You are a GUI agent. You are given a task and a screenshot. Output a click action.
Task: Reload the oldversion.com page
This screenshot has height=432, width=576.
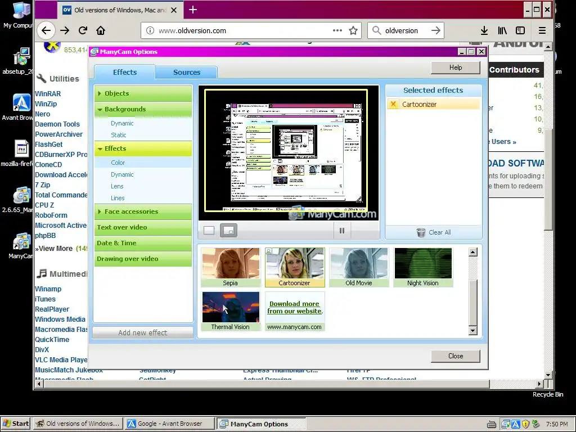click(83, 30)
